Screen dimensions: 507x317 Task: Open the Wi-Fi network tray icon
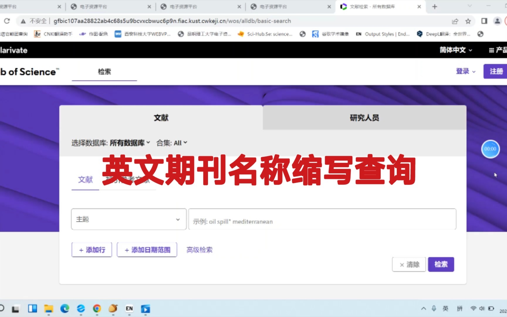tap(473, 308)
